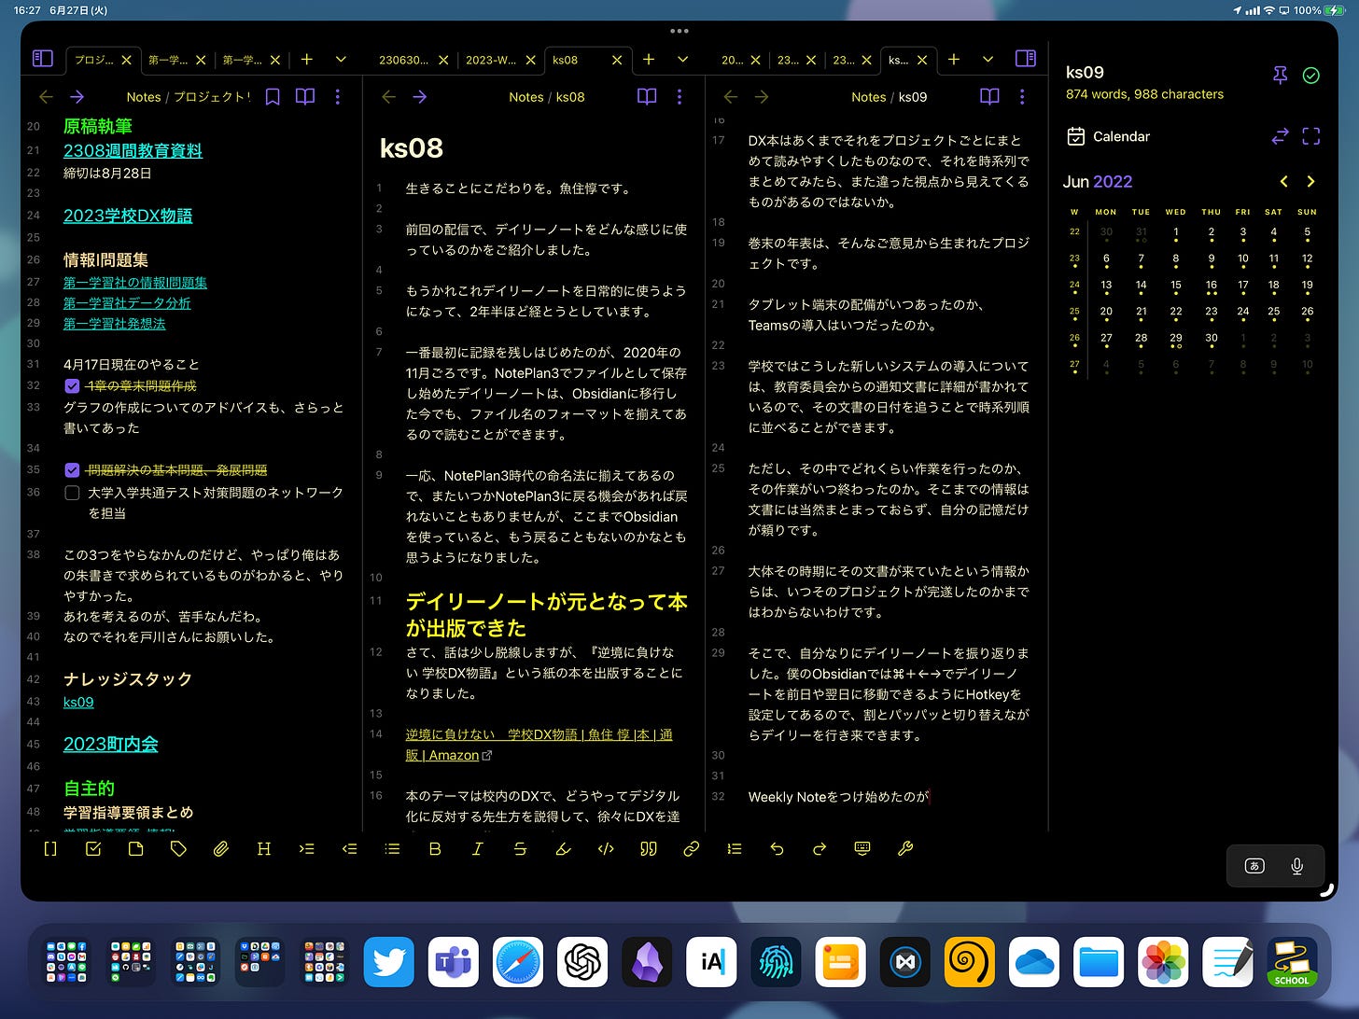Switch to the 230630 tab
1359x1019 pixels.
[403, 60]
